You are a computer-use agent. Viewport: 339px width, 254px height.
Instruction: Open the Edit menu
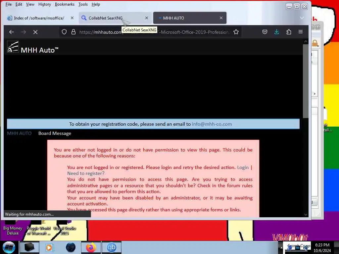[x=19, y=4]
